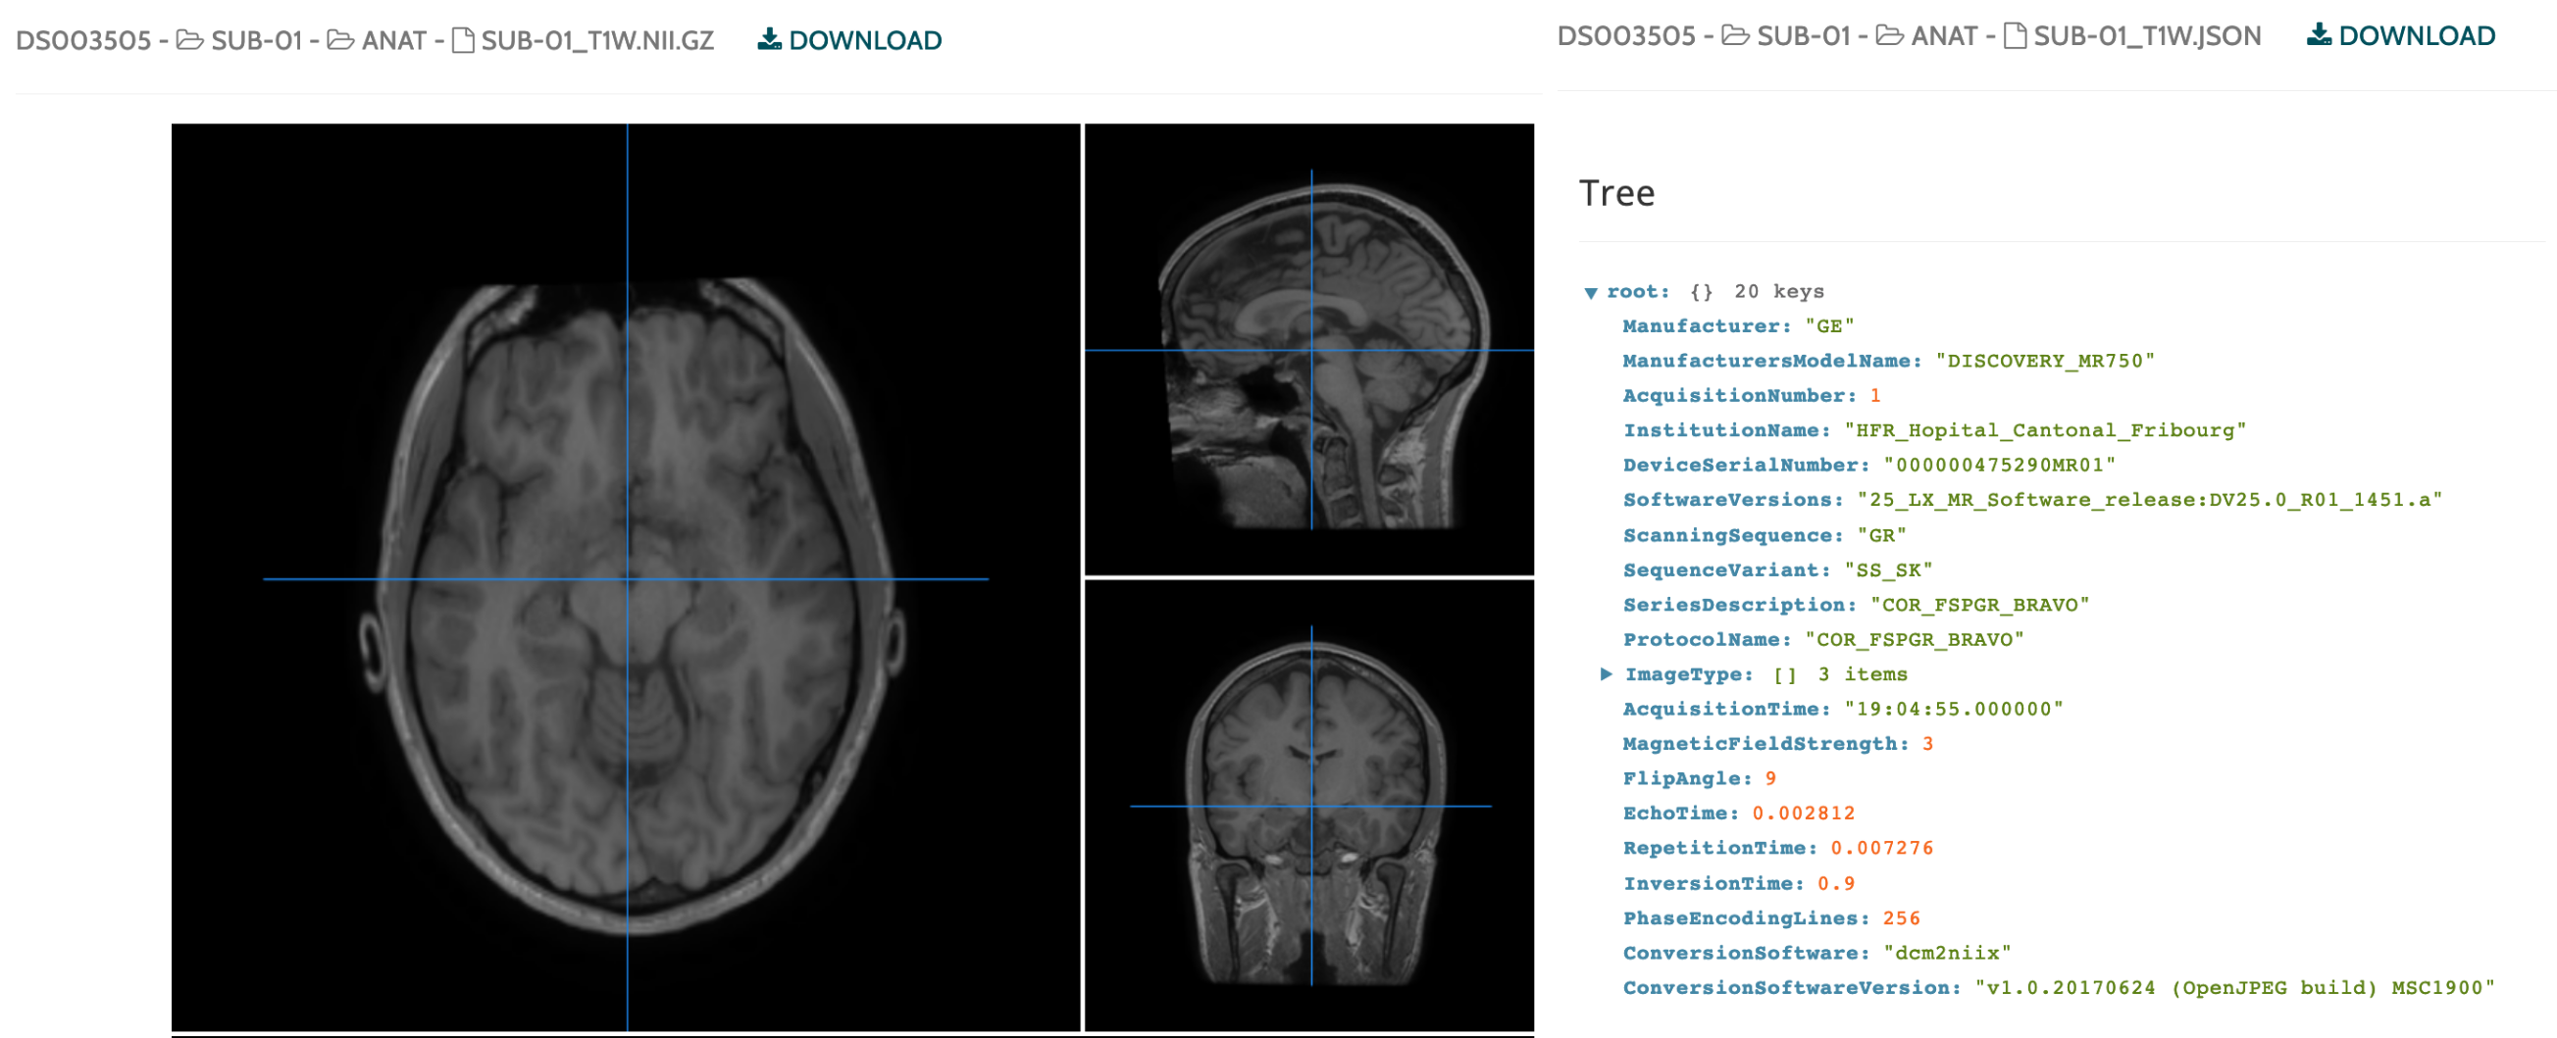Collapse the root node in the JSON tree
Viewport: 2557px width, 1038px height.
click(1590, 292)
